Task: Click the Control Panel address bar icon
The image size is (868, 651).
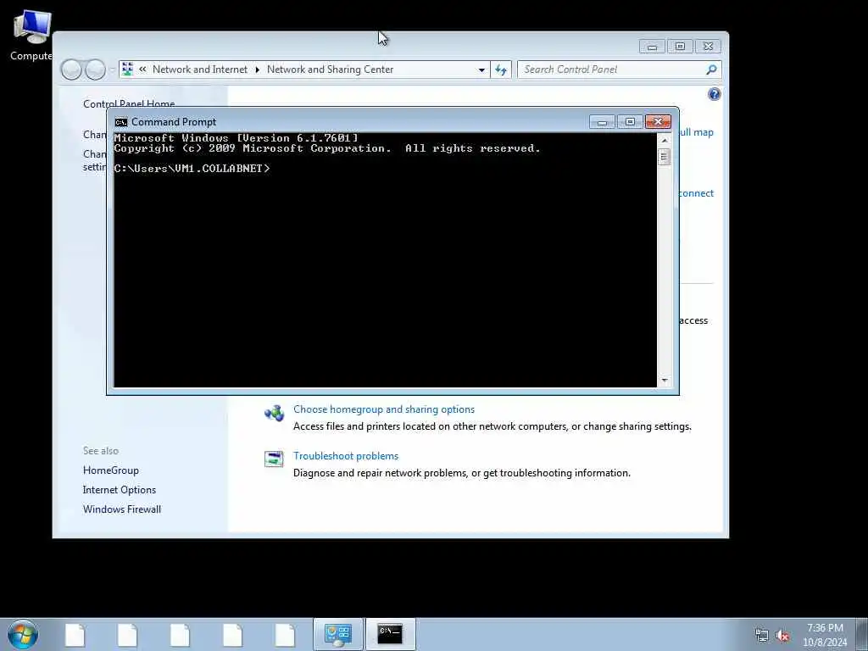Action: (127, 70)
